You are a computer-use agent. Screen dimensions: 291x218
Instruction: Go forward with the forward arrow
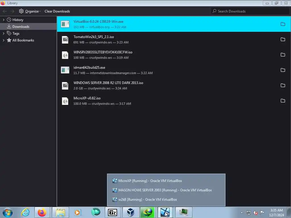(x=12, y=11)
